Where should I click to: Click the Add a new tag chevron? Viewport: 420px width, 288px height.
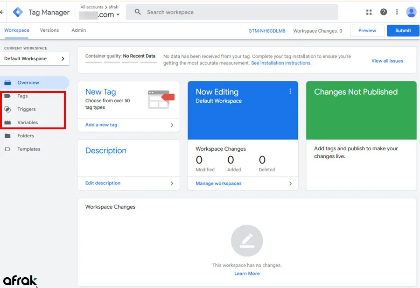(172, 125)
